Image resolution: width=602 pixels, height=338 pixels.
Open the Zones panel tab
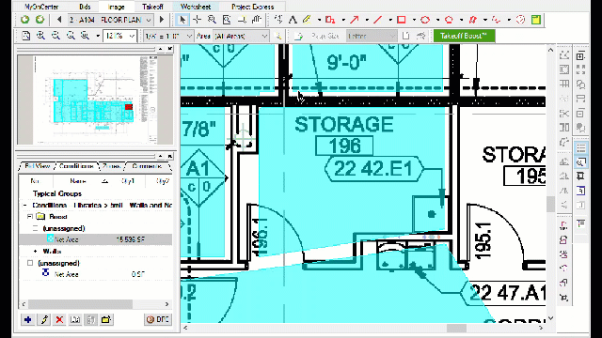112,166
